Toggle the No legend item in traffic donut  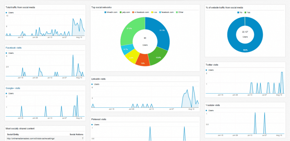pos(240,13)
